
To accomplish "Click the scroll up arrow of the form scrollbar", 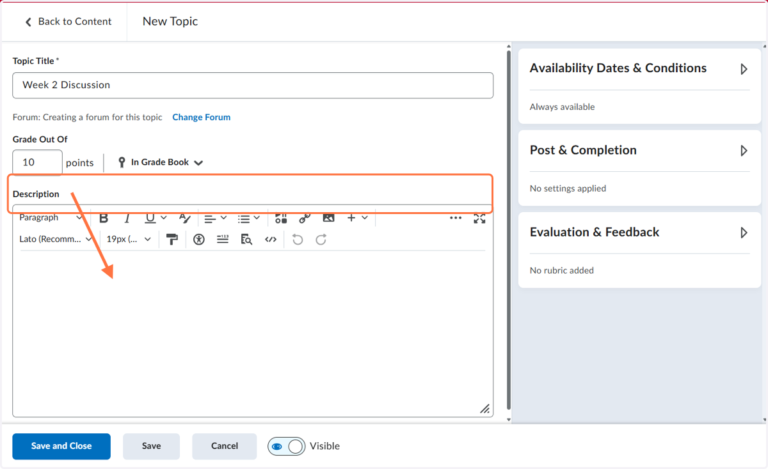I will [509, 47].
